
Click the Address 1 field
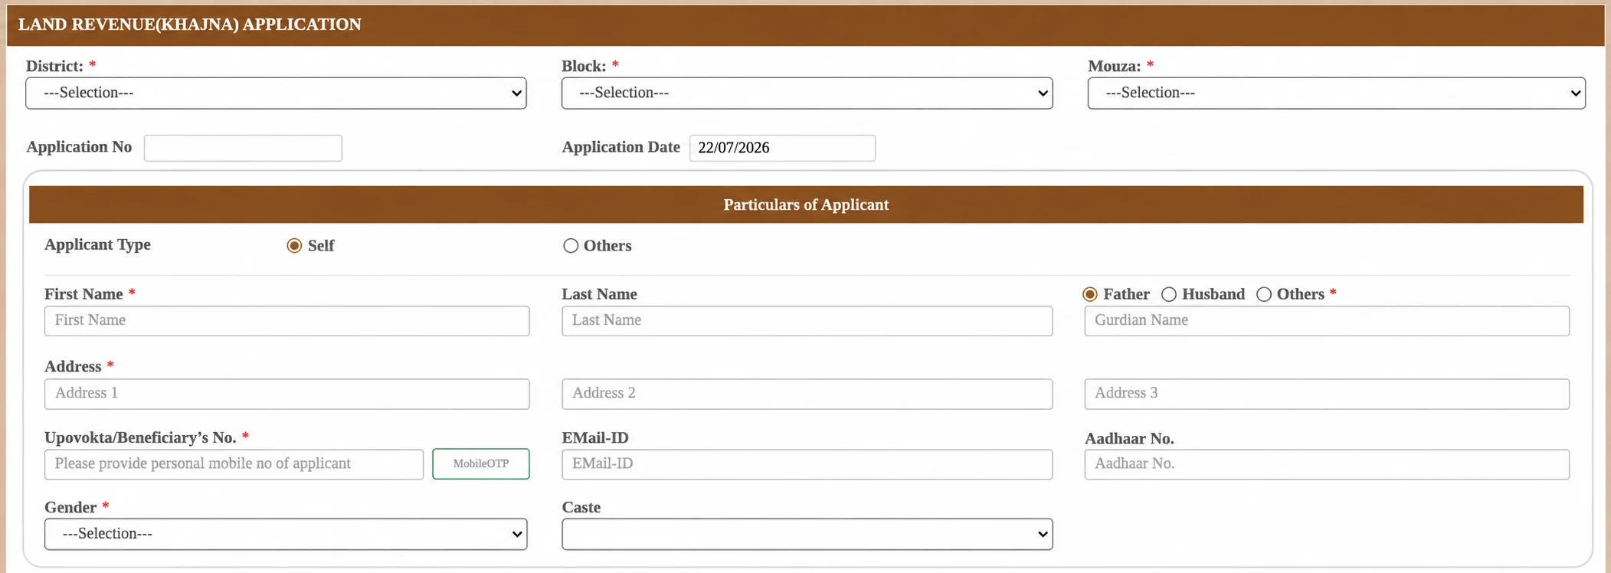(x=287, y=394)
